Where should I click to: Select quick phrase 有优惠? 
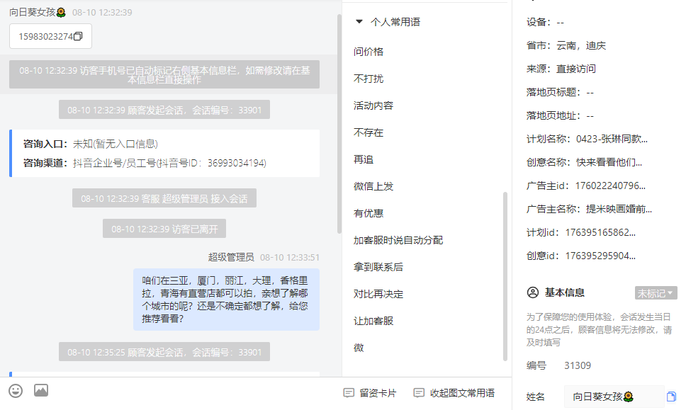(x=369, y=213)
